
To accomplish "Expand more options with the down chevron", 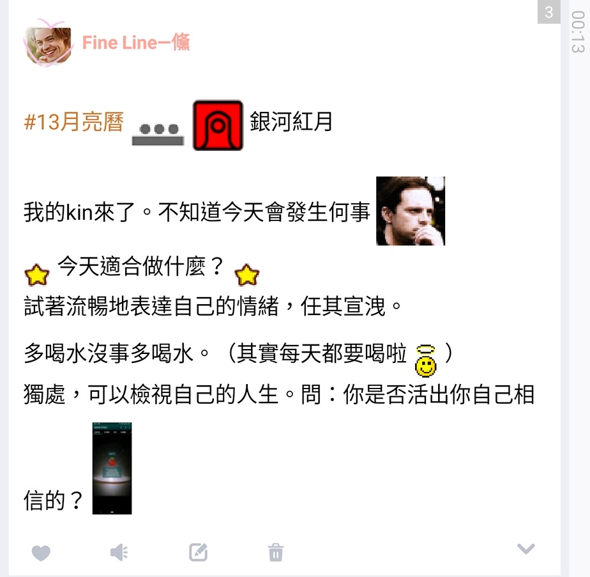I will click(526, 549).
